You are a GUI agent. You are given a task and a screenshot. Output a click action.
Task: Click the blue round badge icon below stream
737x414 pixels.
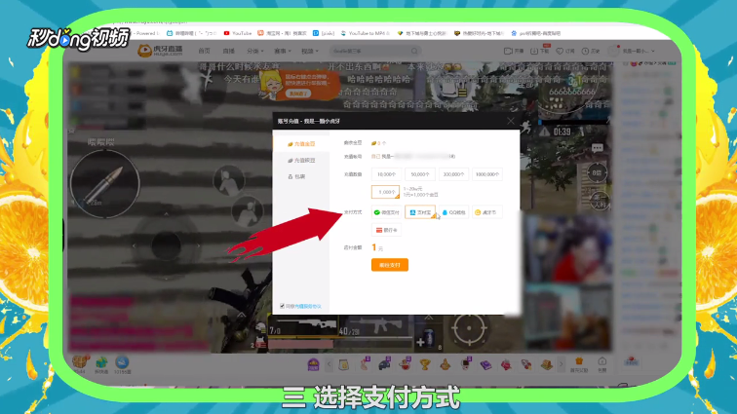click(122, 361)
